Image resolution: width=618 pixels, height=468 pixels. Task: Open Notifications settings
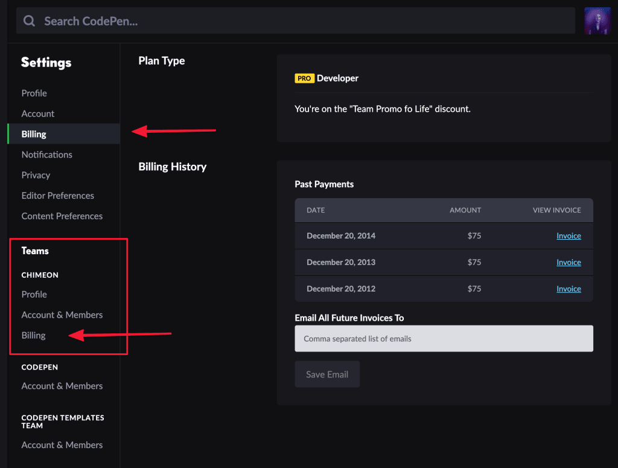(46, 155)
